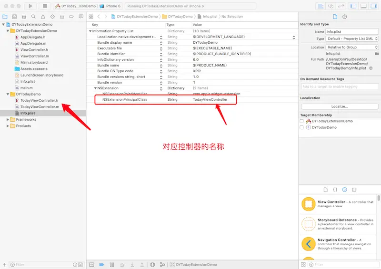
Task: Click the Add (+) button in navigator
Action: (x=4, y=265)
